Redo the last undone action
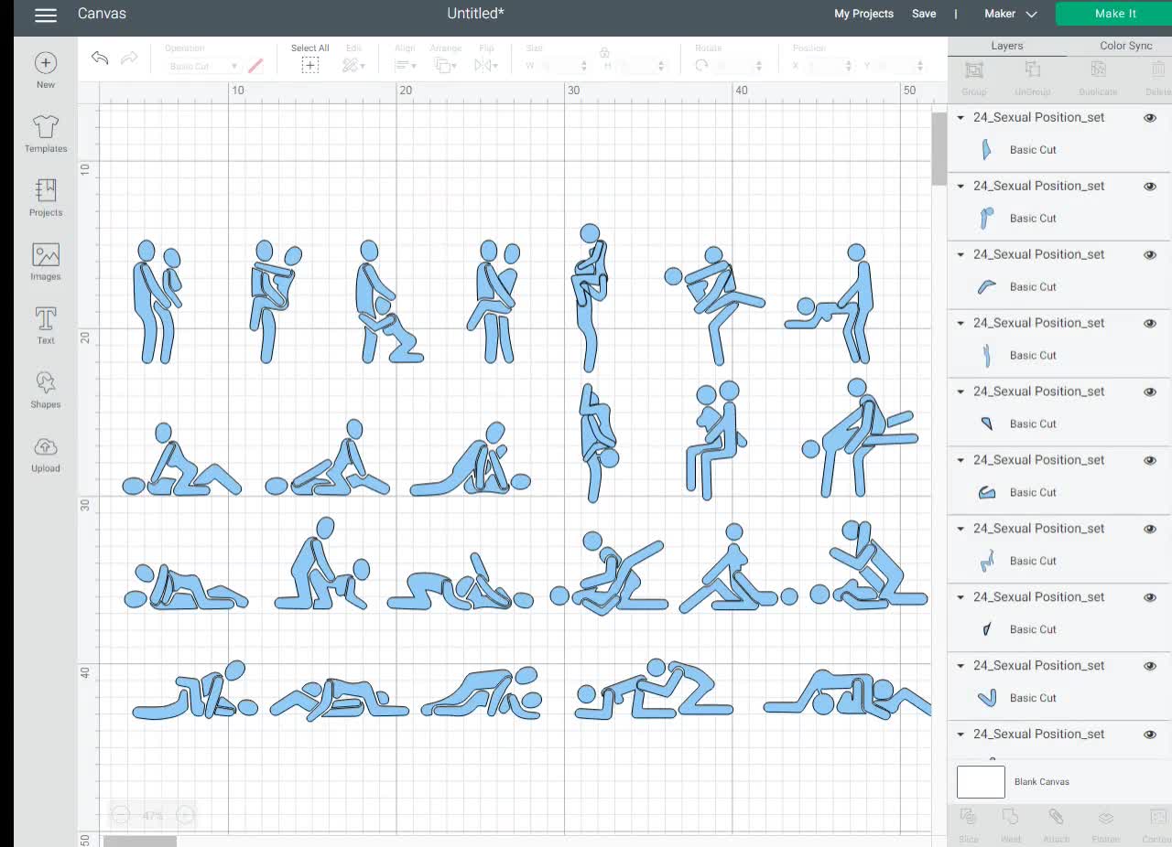This screenshot has height=847, width=1172. [129, 59]
